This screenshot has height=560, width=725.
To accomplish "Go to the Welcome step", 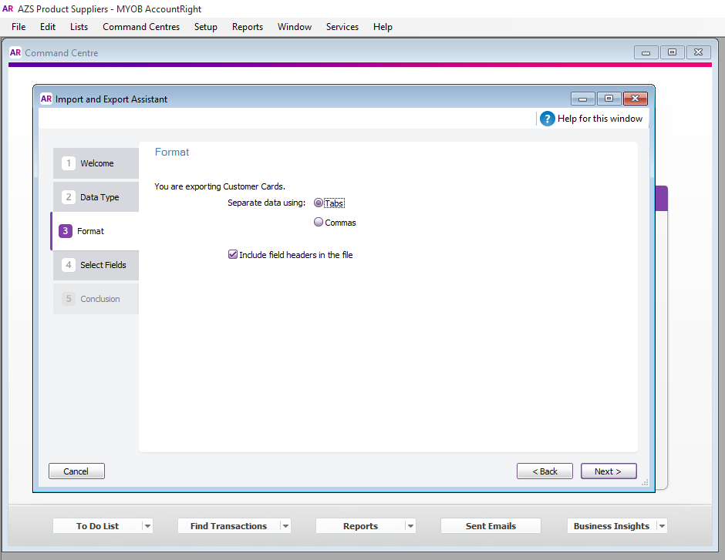I will pyautogui.click(x=96, y=163).
